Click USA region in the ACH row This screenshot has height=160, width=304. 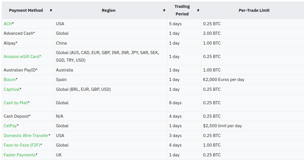tap(111, 24)
